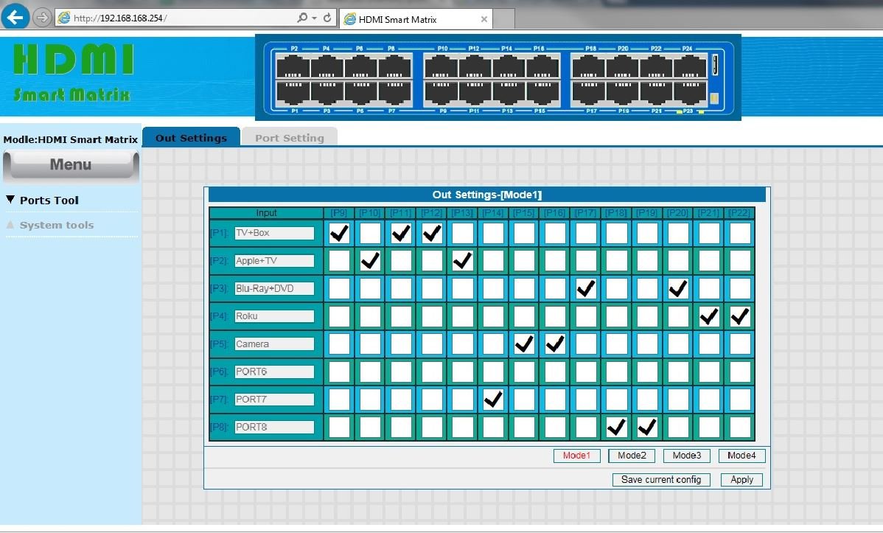Click the Save current config button
This screenshot has width=883, height=533.
pos(660,480)
